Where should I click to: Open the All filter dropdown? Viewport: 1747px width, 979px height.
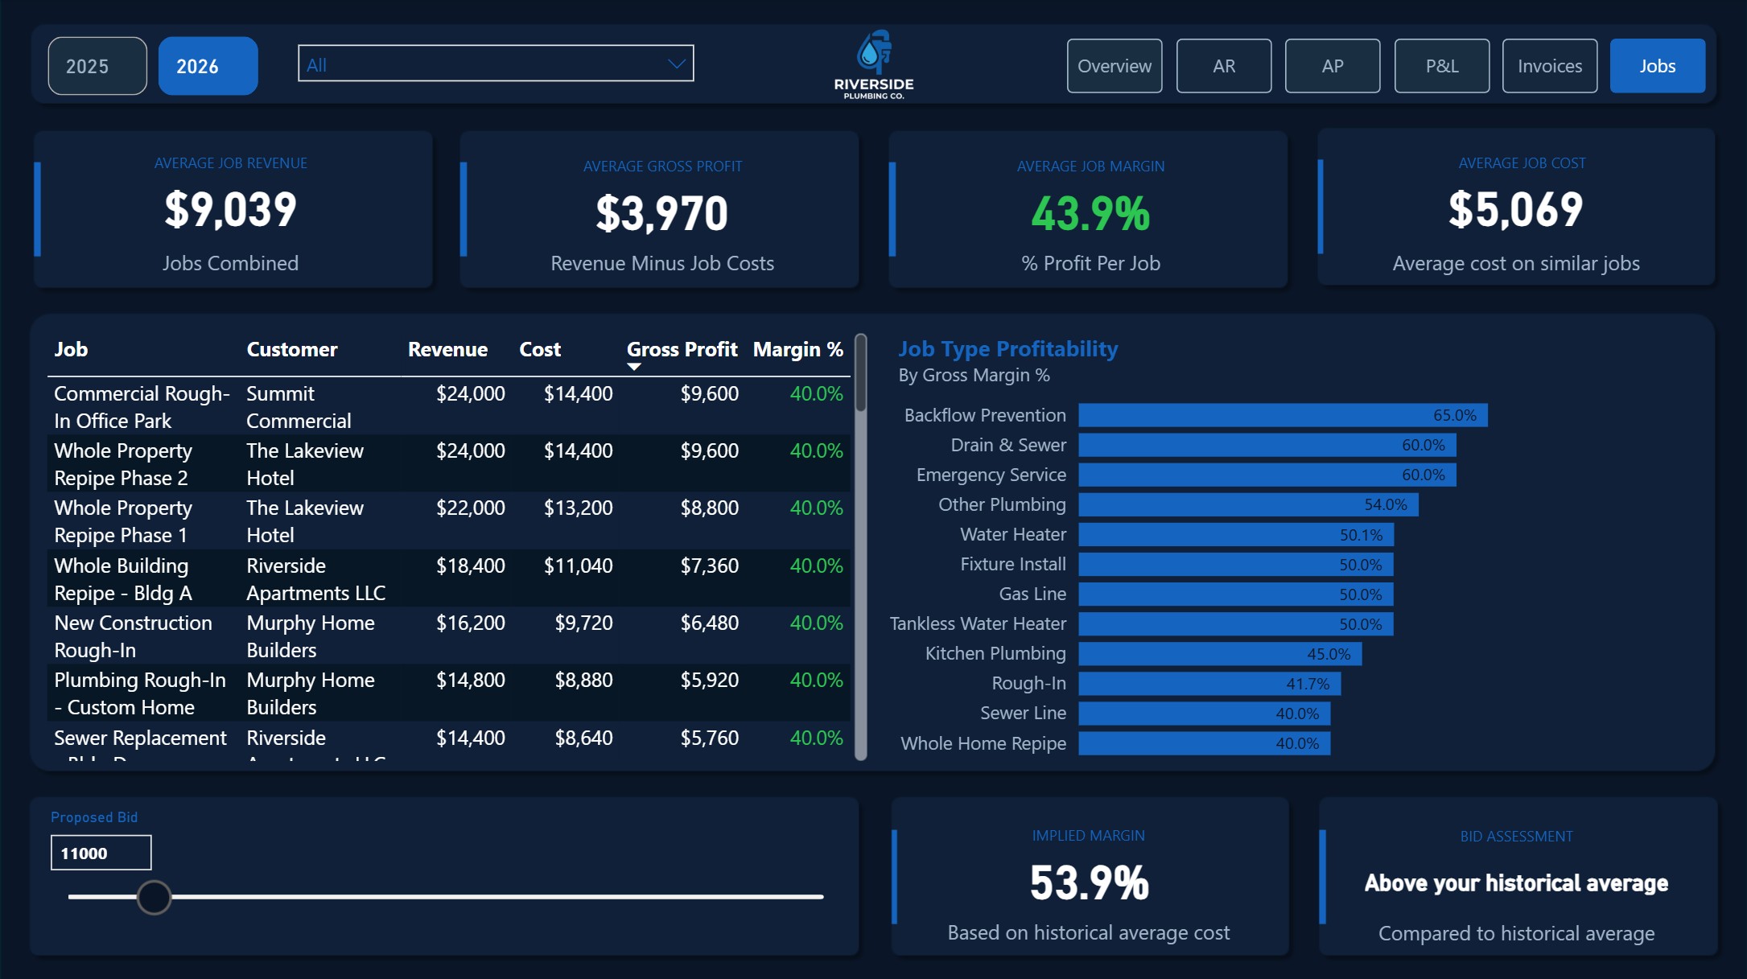pyautogui.click(x=496, y=64)
